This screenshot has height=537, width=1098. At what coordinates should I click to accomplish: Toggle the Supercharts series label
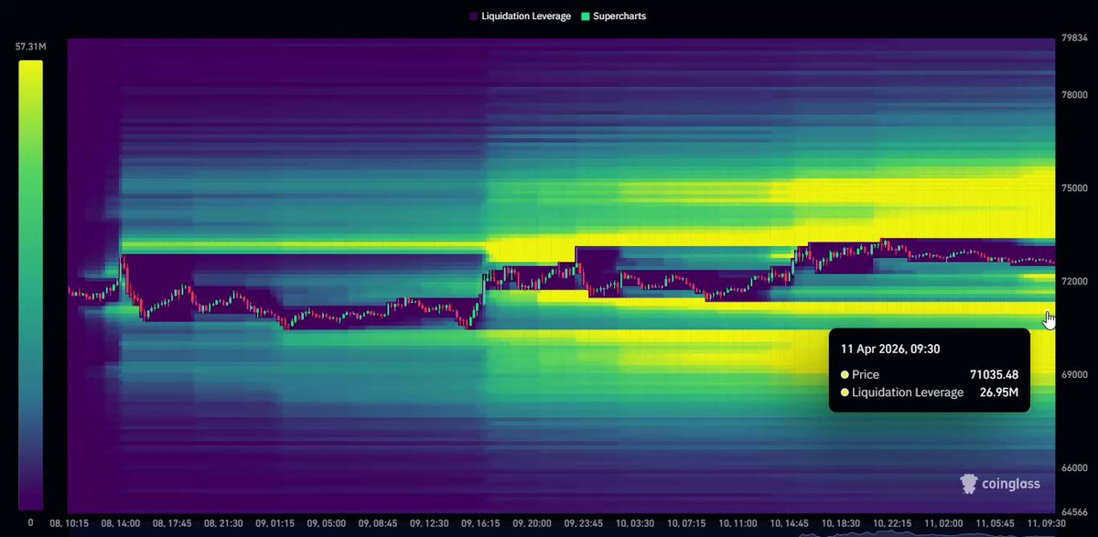(621, 16)
